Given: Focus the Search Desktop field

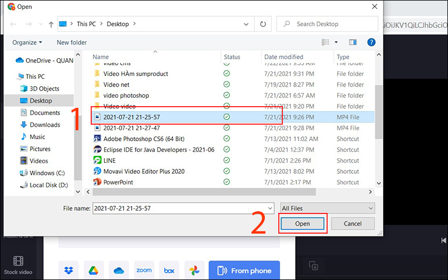Looking at the screenshot, I should pyautogui.click(x=328, y=24).
